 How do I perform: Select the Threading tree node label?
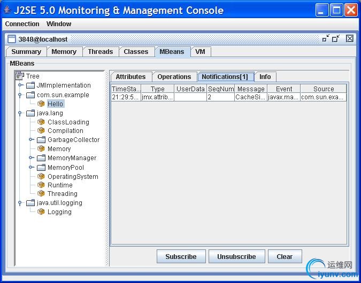pyautogui.click(x=63, y=194)
